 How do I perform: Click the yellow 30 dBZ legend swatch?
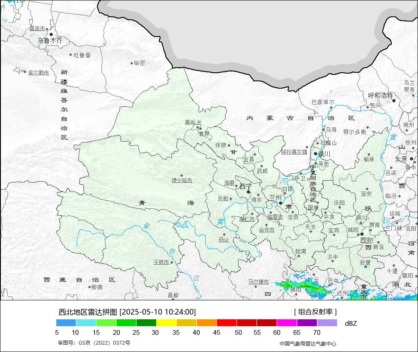pyautogui.click(x=166, y=323)
